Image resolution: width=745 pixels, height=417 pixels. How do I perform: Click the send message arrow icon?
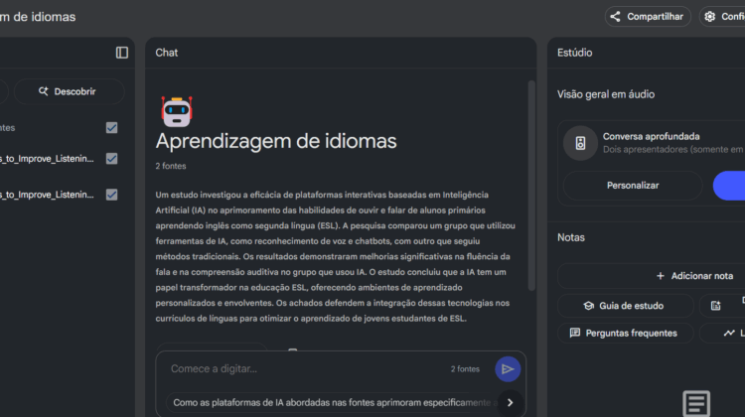click(x=508, y=369)
